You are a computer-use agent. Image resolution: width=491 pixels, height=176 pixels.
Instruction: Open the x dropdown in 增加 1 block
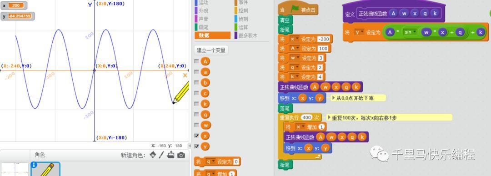click(301, 127)
